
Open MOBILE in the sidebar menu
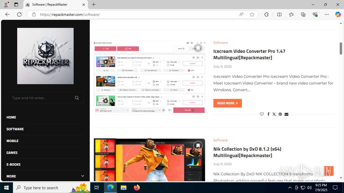coord(12,141)
